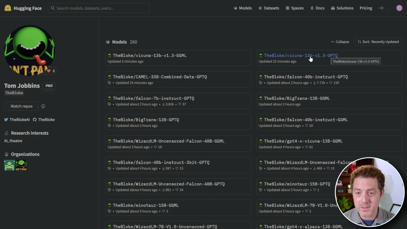Open the Sort: Recently Updated dropdown
The width and height of the screenshot is (407, 229).
pos(378,42)
